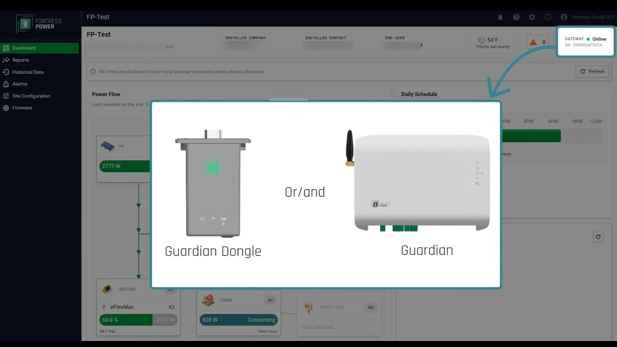Image resolution: width=617 pixels, height=347 pixels.
Task: Click the AC badge on Loads card
Action: click(x=270, y=300)
